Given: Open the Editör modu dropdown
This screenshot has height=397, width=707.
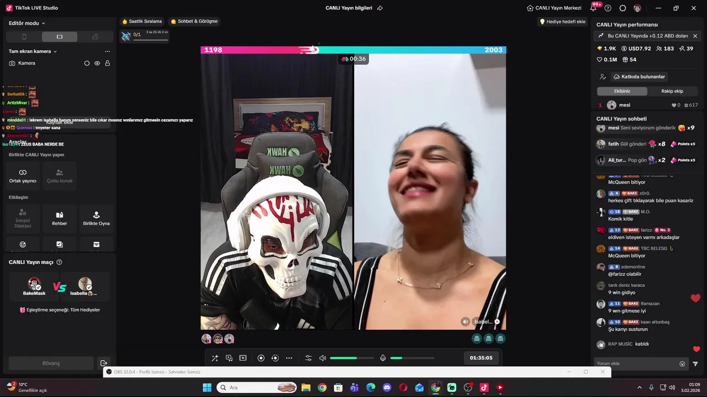Looking at the screenshot, I should [x=27, y=23].
